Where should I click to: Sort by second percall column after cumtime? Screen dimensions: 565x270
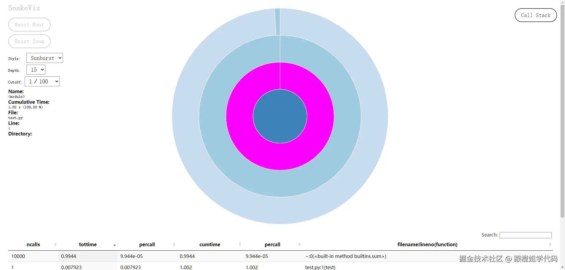pos(272,244)
